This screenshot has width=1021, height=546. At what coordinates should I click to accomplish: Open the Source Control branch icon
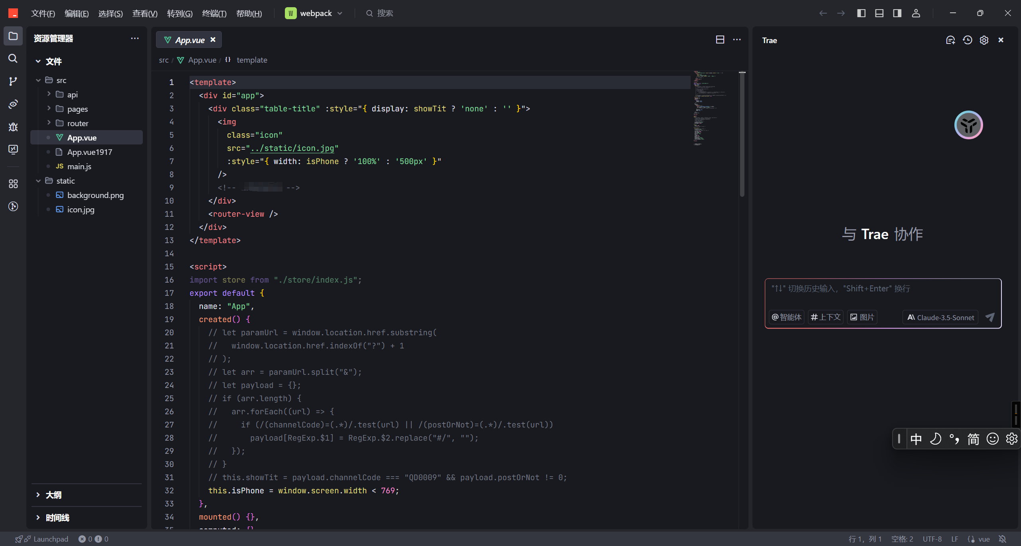tap(13, 81)
